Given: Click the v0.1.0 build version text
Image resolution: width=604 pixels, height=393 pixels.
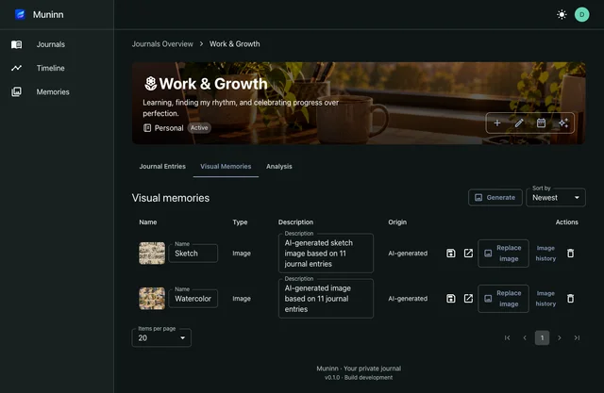Looking at the screenshot, I should [x=359, y=378].
